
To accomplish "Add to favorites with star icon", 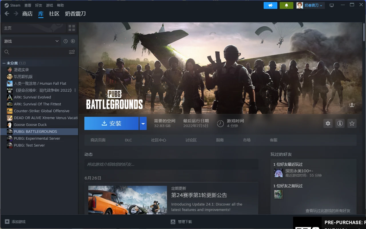I will coord(352,123).
